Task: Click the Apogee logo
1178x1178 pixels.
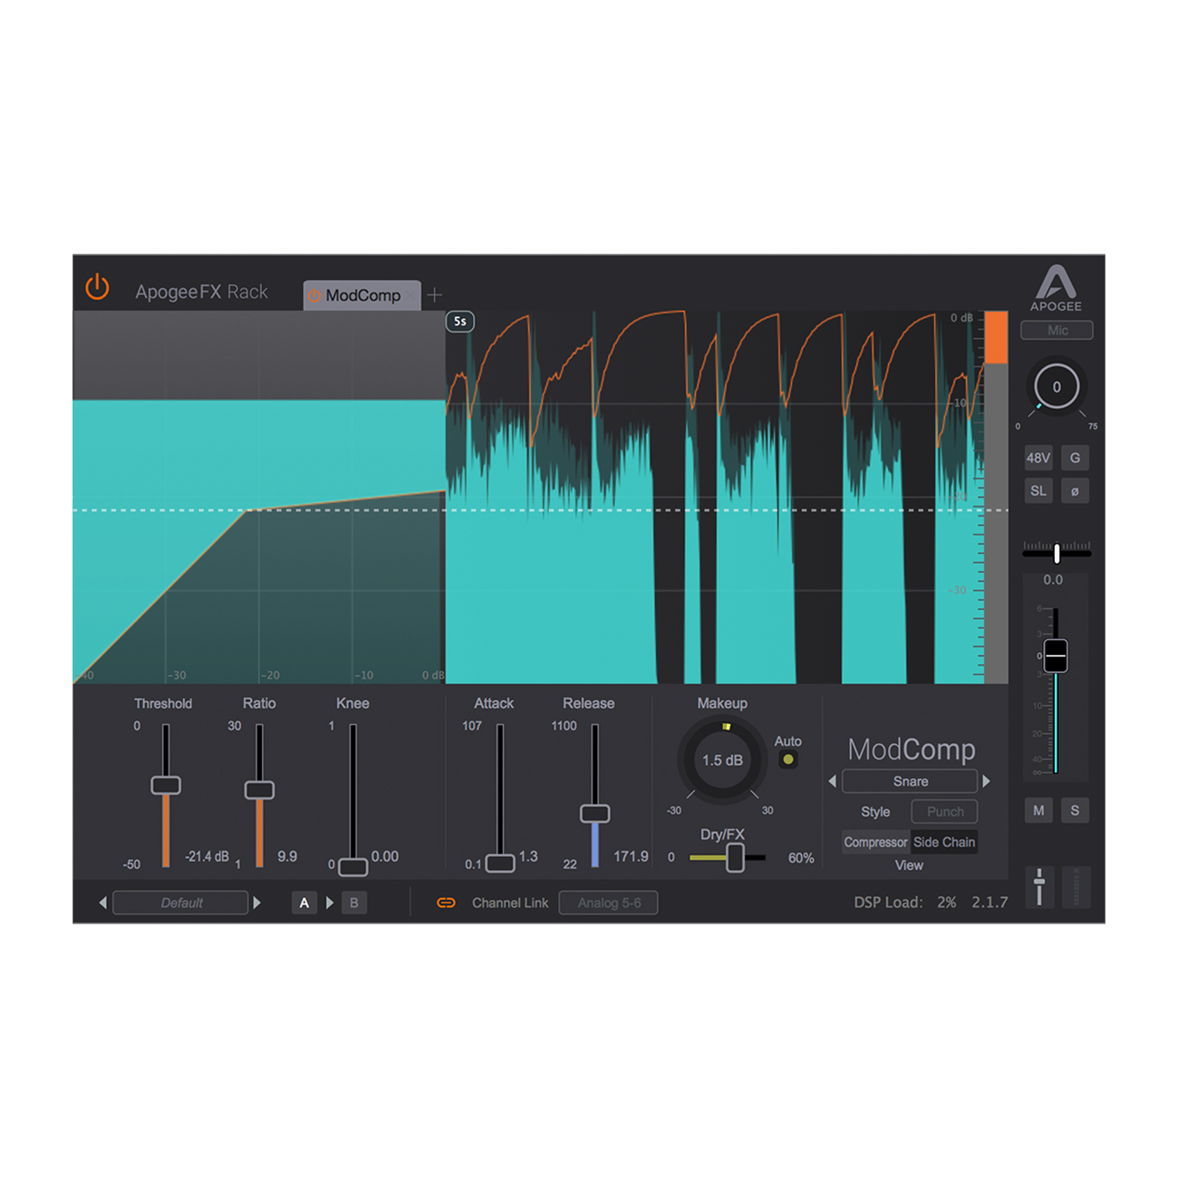Action: [x=1056, y=288]
